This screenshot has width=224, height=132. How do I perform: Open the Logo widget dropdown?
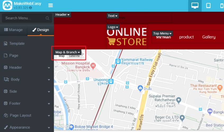[x=113, y=27]
